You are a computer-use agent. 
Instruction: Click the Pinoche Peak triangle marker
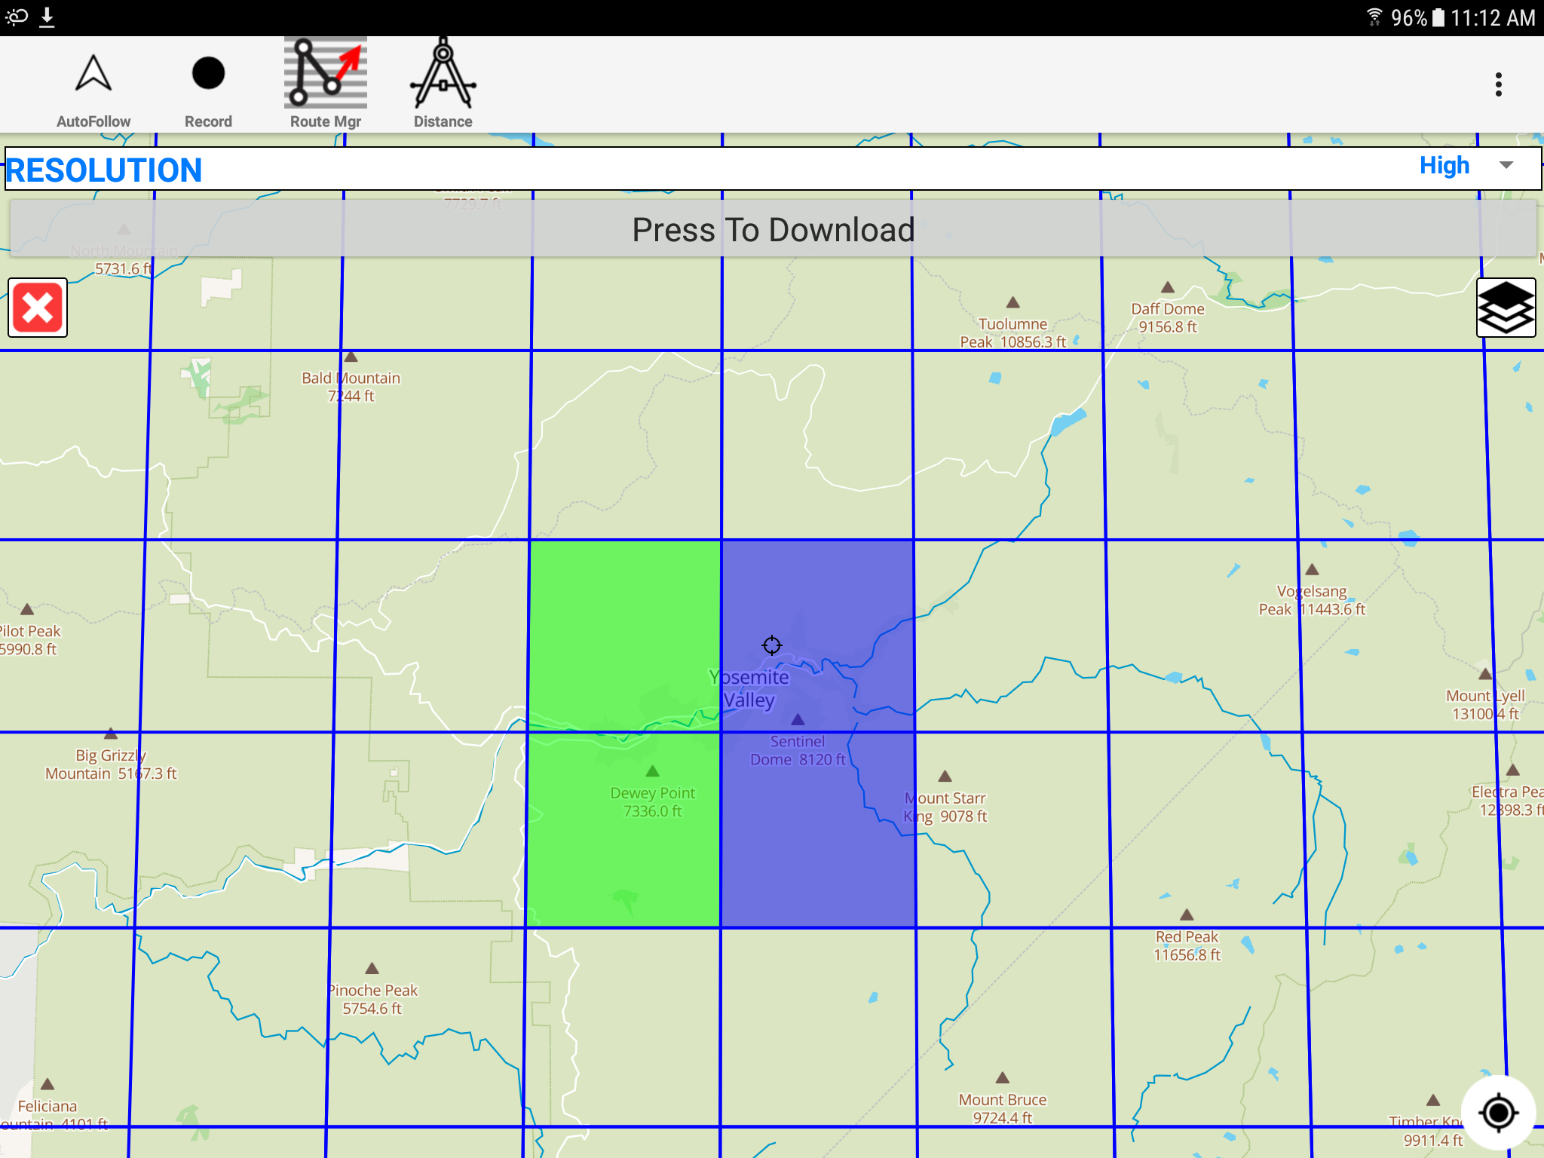pos(372,968)
